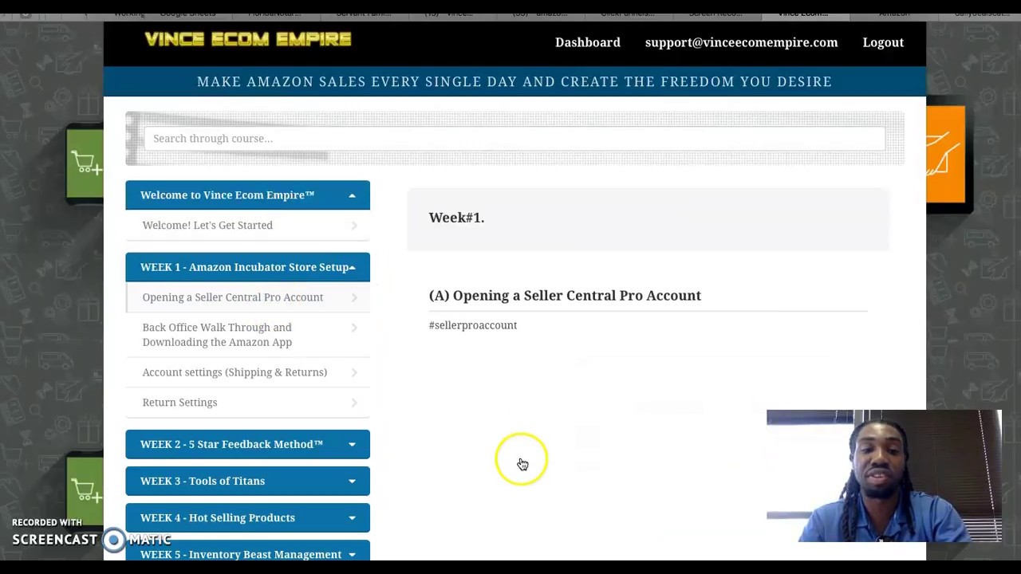Switch to the Vince Ecom browser tab
Image resolution: width=1021 pixels, height=574 pixels.
click(804, 13)
